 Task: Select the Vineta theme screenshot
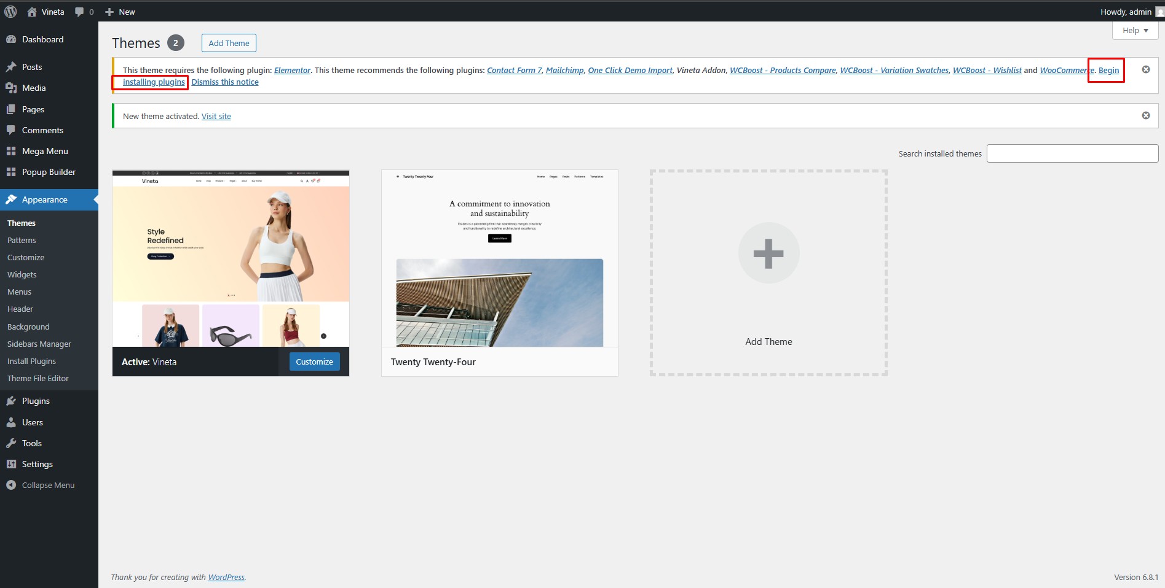(x=231, y=258)
